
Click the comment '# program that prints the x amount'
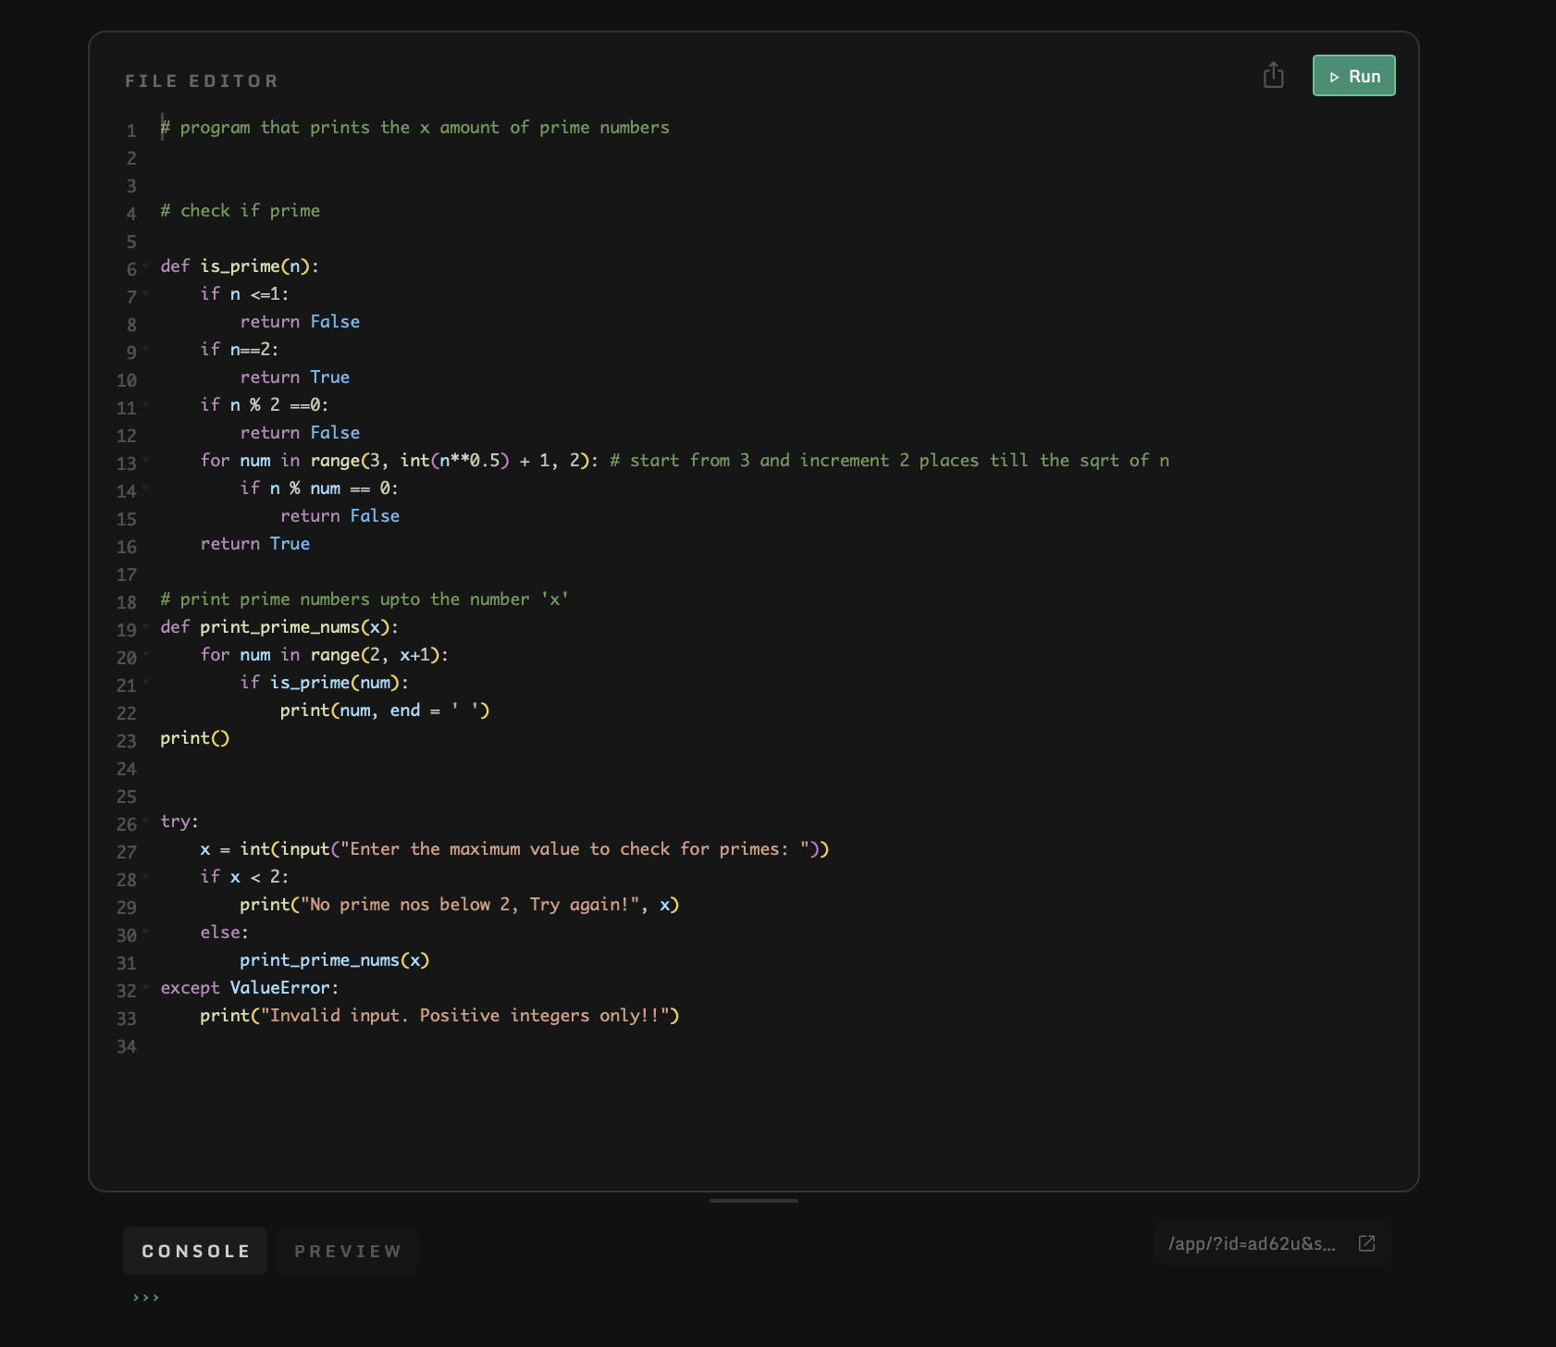(414, 128)
